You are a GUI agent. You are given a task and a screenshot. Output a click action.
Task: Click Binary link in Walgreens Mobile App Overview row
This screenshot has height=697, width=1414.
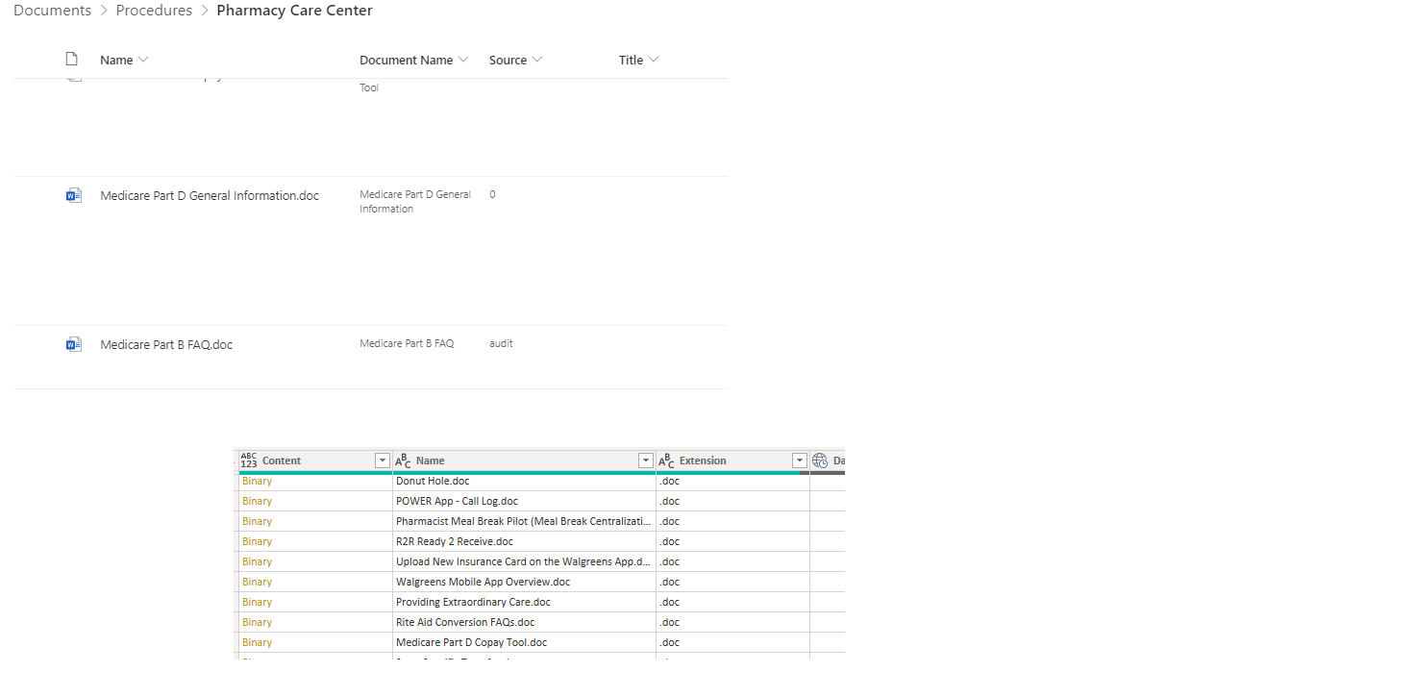(257, 582)
